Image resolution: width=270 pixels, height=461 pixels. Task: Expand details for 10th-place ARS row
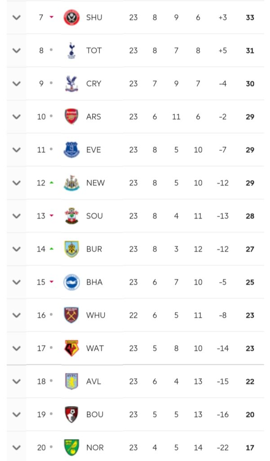pos(17,117)
